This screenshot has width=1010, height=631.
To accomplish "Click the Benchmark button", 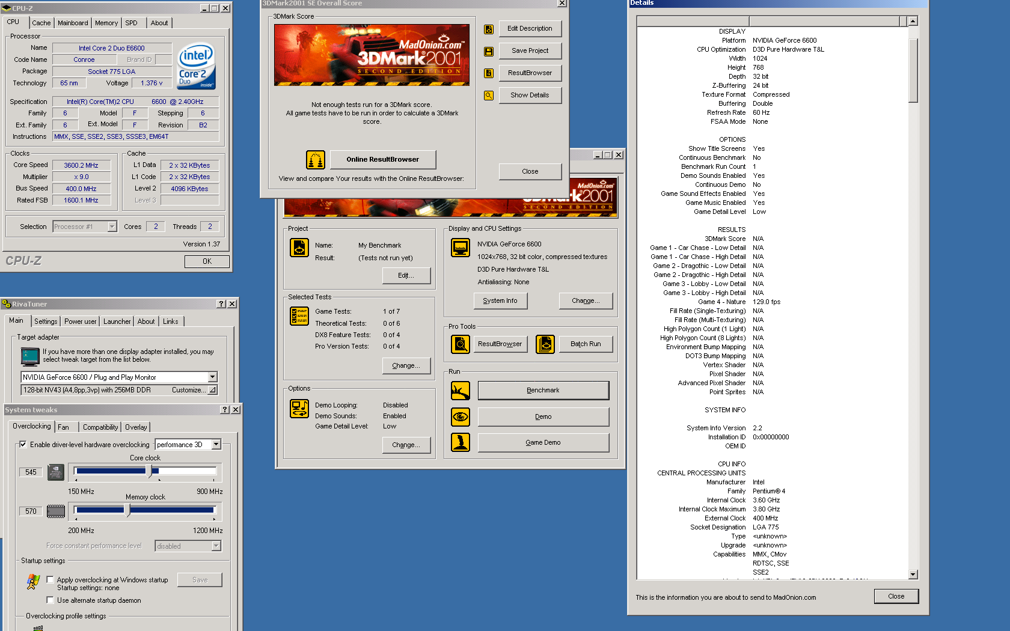I will [x=543, y=391].
